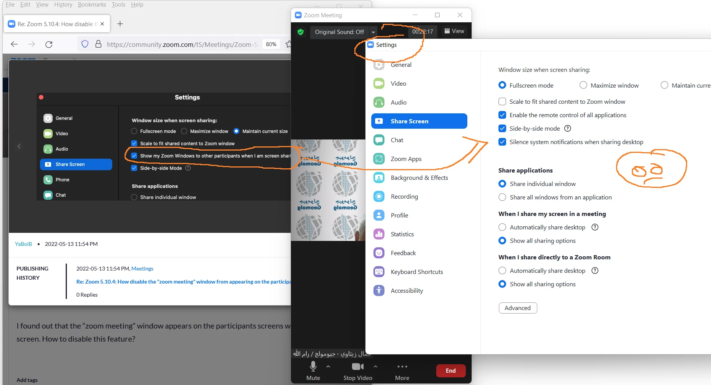Select Show all sharing options under Zoom Room
The height and width of the screenshot is (385, 711).
(502, 284)
